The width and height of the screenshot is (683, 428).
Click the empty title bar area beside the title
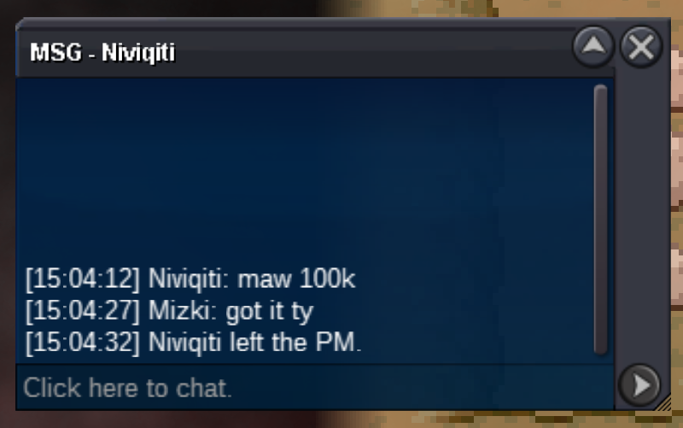371,52
